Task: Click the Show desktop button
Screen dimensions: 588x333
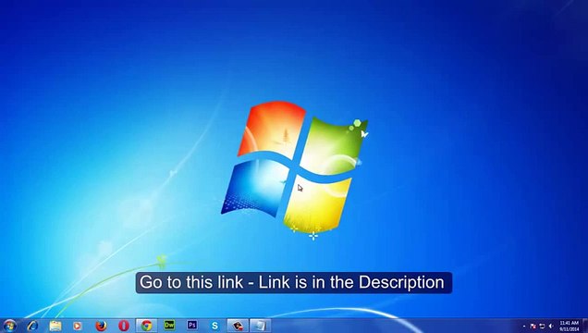Action: pyautogui.click(x=585, y=326)
